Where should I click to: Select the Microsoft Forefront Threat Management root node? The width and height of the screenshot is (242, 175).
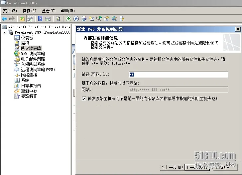pos(39,27)
